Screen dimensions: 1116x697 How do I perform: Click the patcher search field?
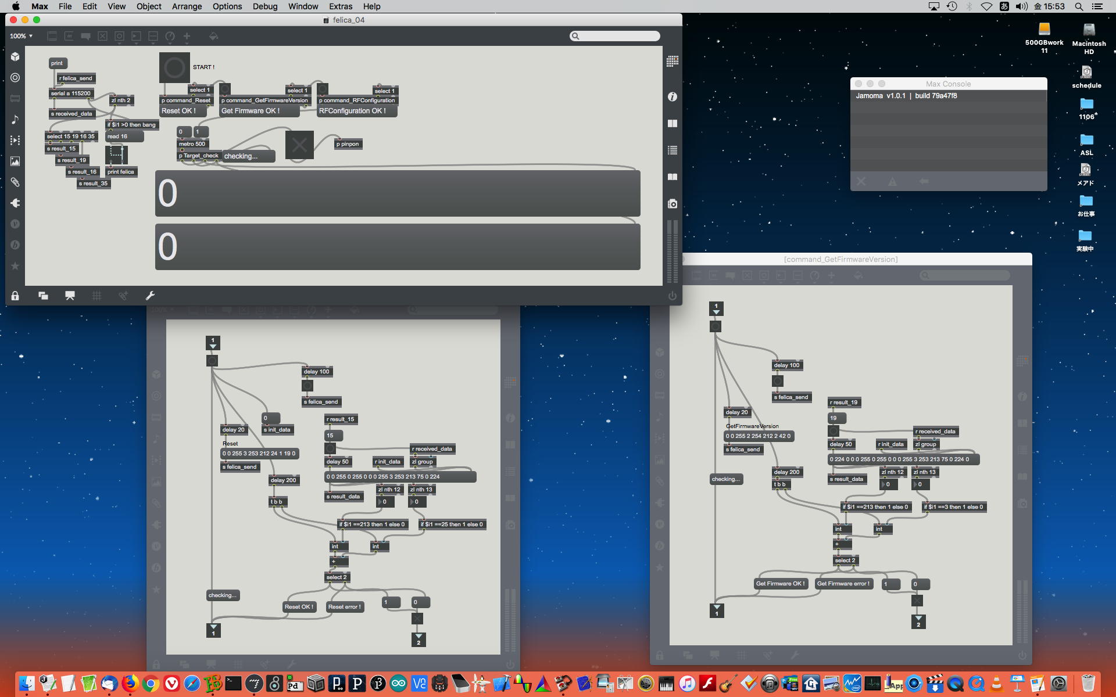615,36
